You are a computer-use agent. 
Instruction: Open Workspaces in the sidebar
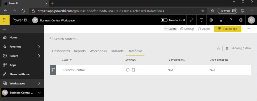pos(17,83)
